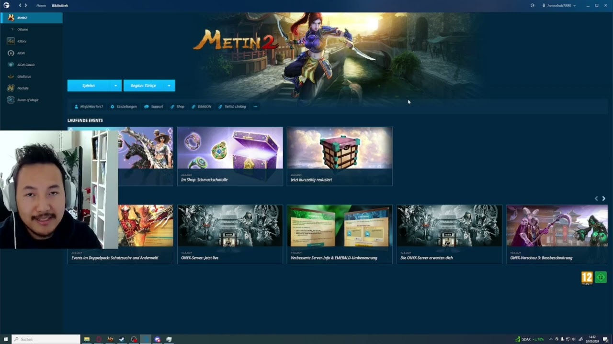Select Metin2 in the game sidebar
Image resolution: width=613 pixels, height=344 pixels.
point(32,18)
